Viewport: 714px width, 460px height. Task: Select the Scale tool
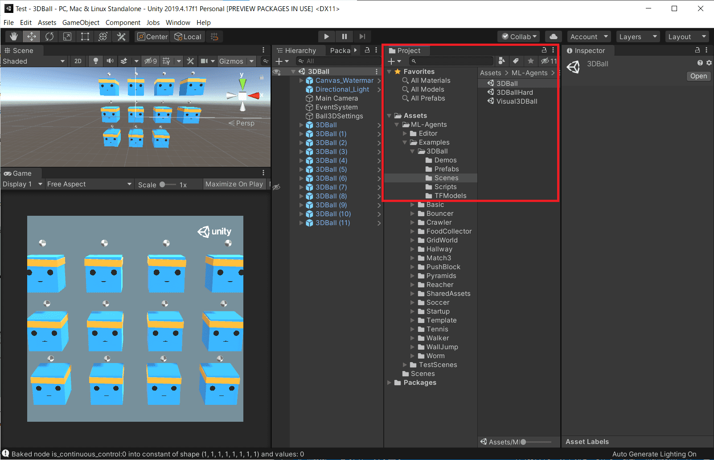pos(67,36)
